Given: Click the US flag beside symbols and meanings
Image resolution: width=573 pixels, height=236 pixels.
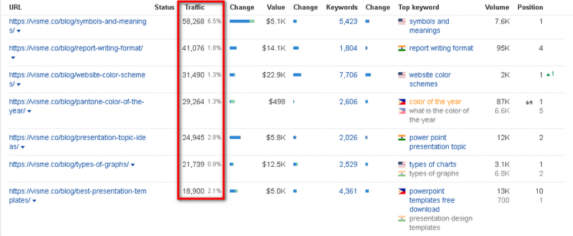Looking at the screenshot, I should coord(401,21).
